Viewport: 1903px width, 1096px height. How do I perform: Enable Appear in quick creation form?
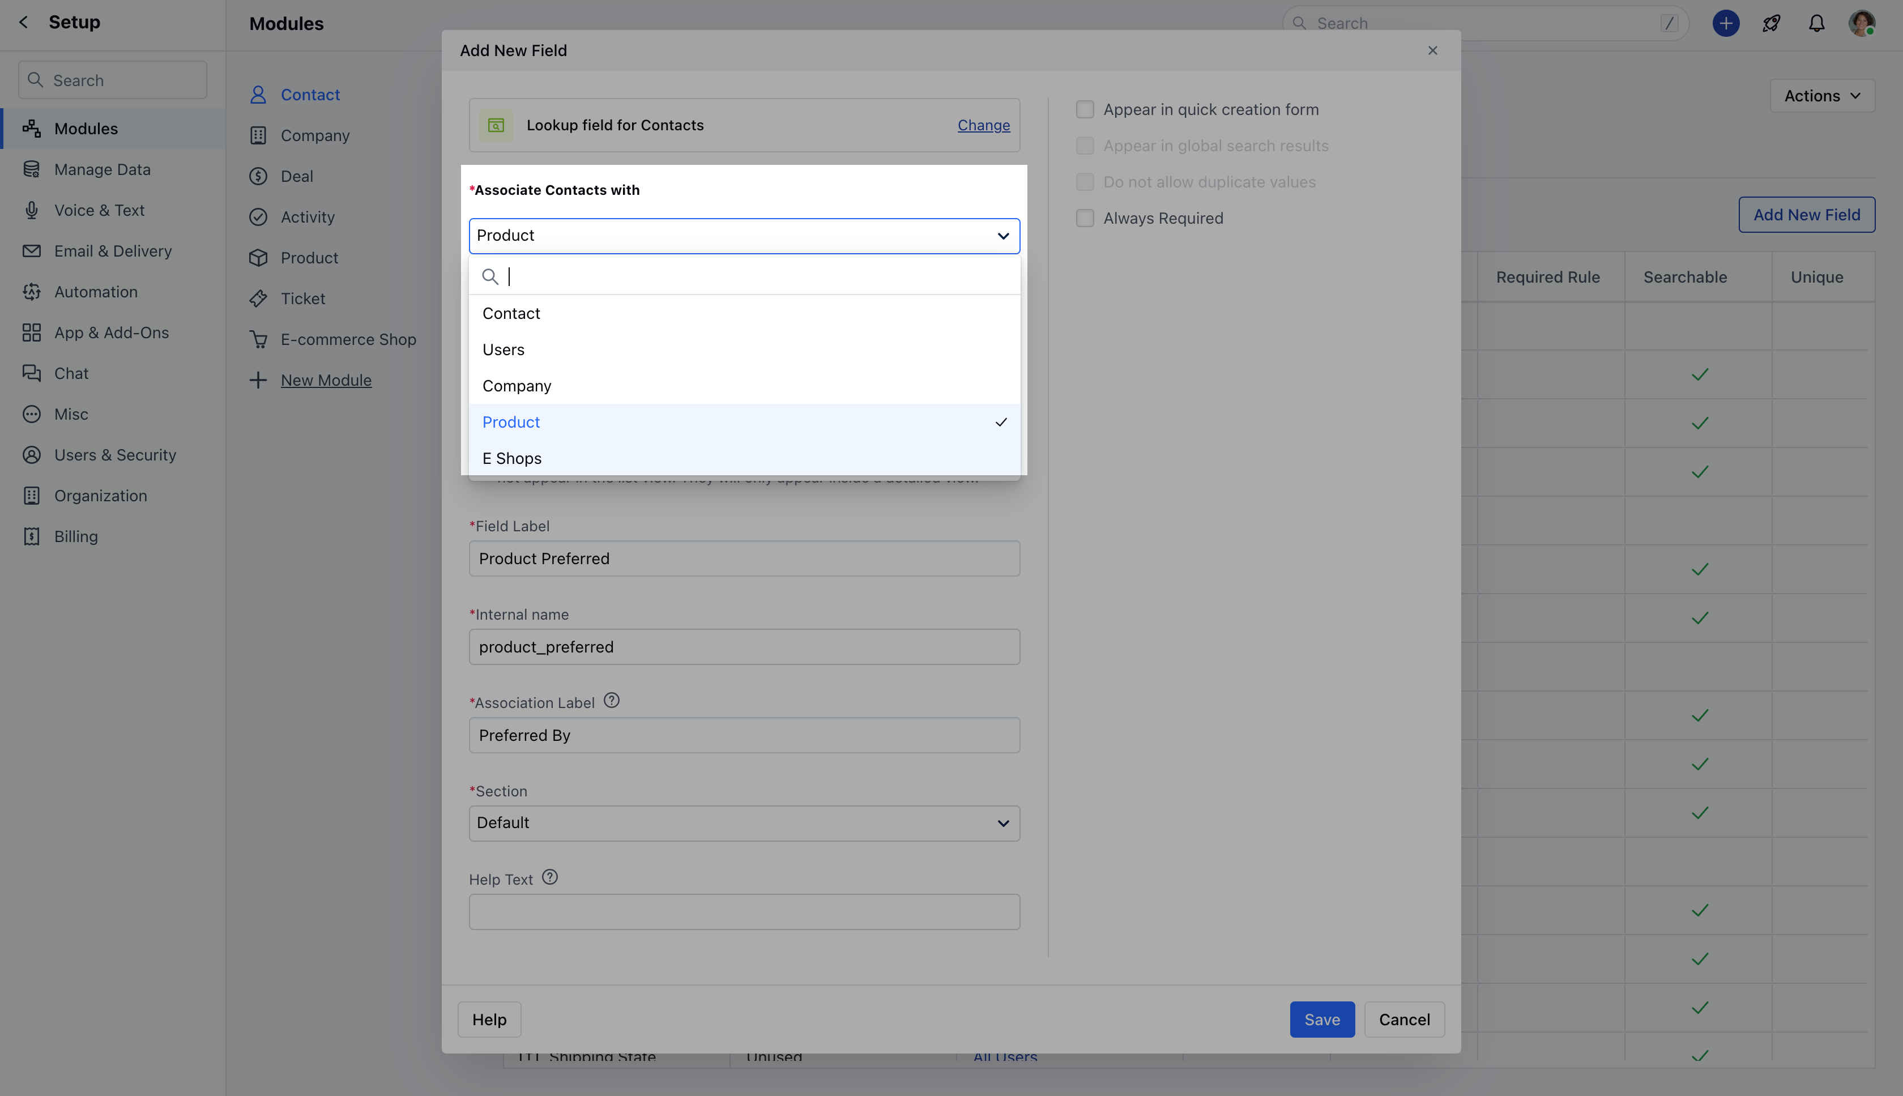pyautogui.click(x=1084, y=110)
